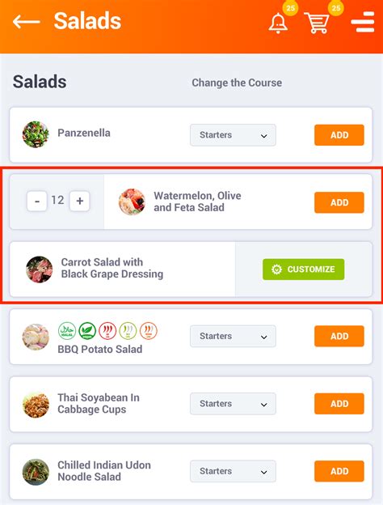Viewport: 383px width, 505px height.
Task: Click the Halal badge on BBQ Potato Salad
Action: pos(67,331)
